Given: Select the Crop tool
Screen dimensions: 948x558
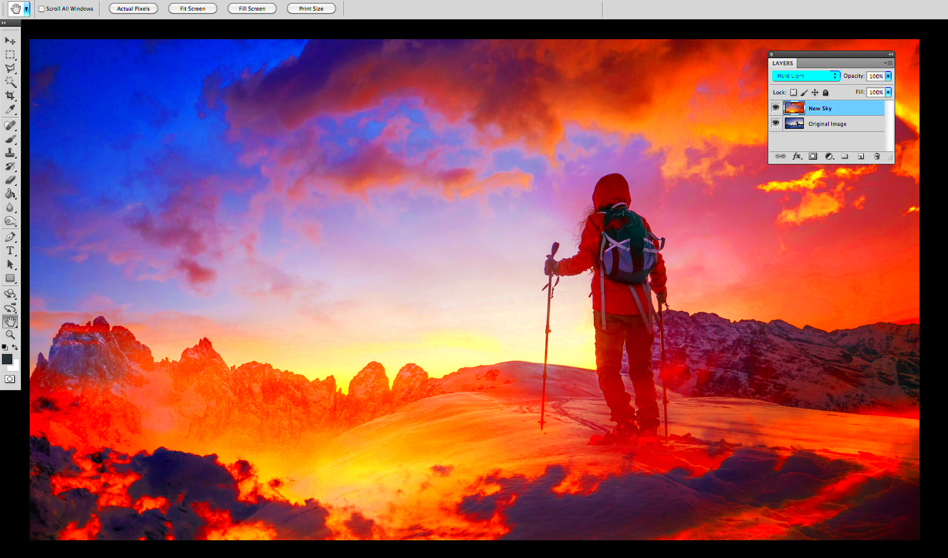Looking at the screenshot, I should point(10,96).
